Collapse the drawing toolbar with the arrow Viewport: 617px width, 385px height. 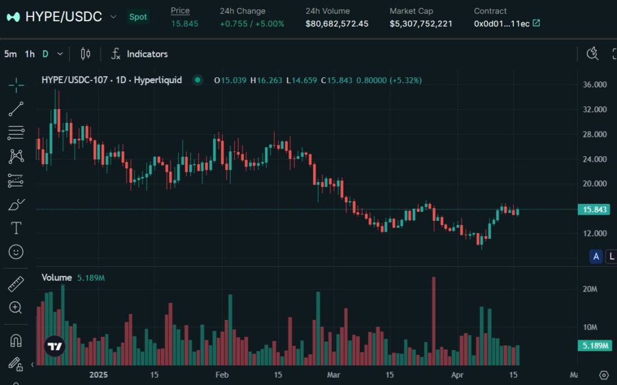[33, 364]
